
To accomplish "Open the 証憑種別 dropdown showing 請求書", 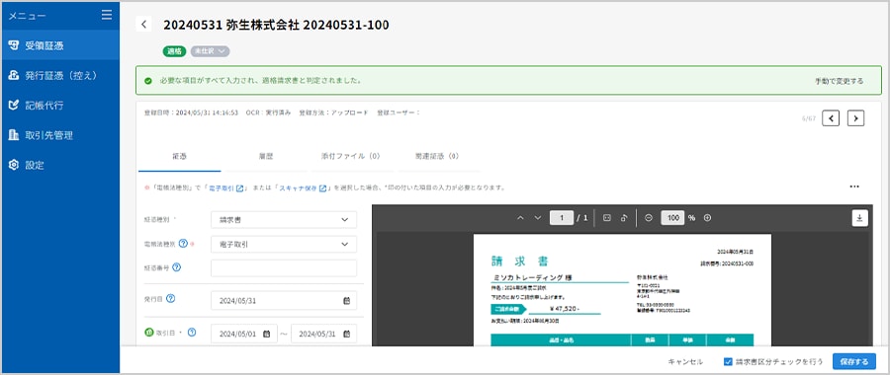I will pyautogui.click(x=284, y=219).
